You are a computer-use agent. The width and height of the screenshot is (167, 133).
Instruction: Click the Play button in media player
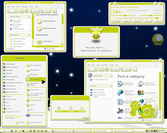pyautogui.click(x=147, y=21)
